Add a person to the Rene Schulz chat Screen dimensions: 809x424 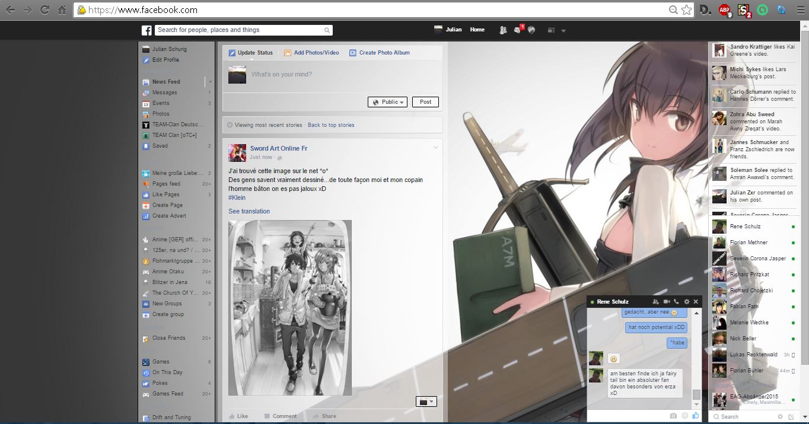(x=655, y=302)
